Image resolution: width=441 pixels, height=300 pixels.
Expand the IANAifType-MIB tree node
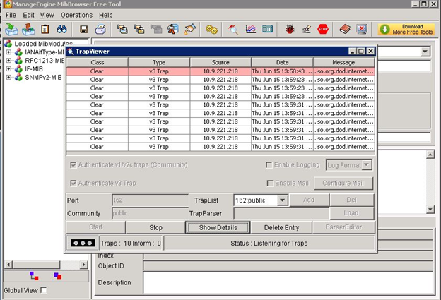click(8, 52)
